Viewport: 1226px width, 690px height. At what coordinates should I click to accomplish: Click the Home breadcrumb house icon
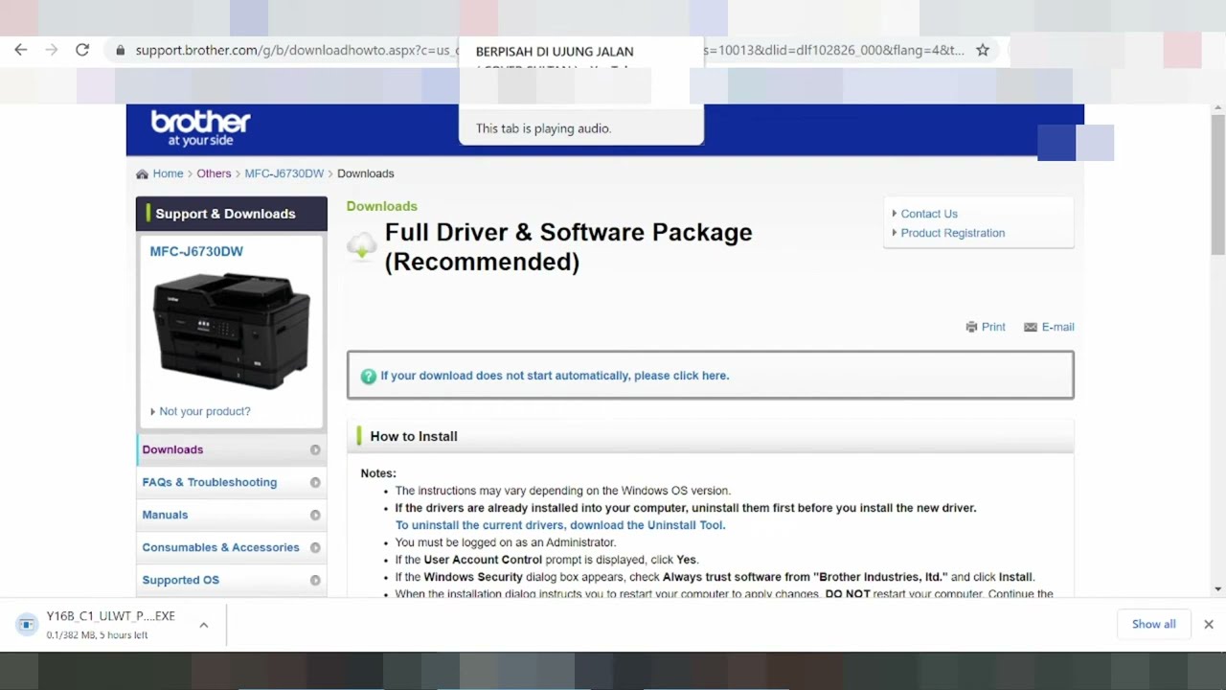tap(142, 174)
